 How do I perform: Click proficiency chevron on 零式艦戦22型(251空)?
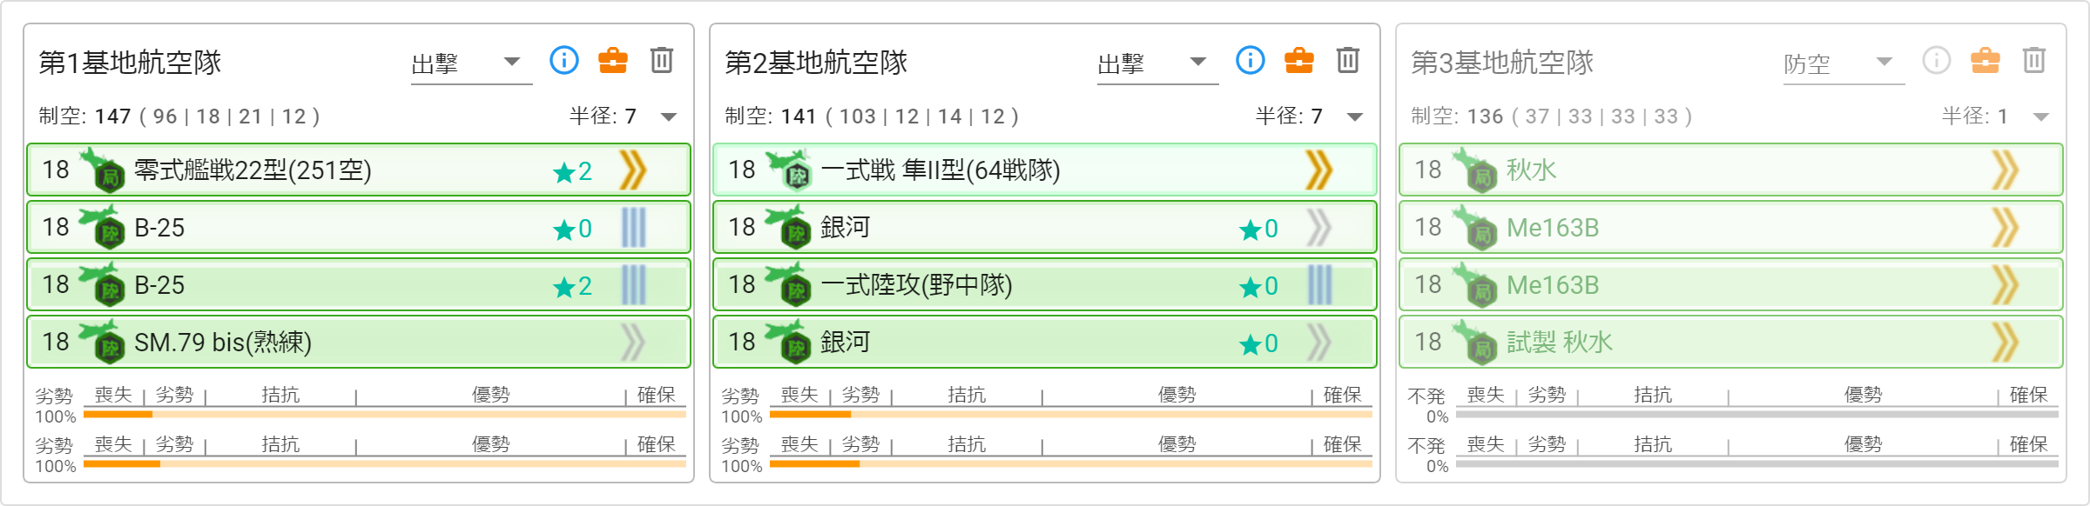633,170
